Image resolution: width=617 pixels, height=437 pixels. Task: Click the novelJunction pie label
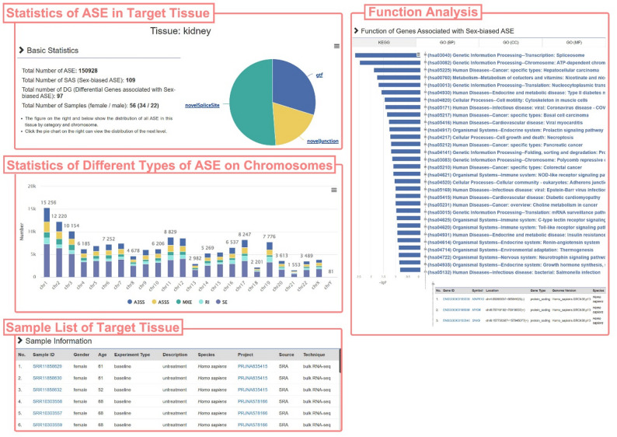pyautogui.click(x=322, y=141)
